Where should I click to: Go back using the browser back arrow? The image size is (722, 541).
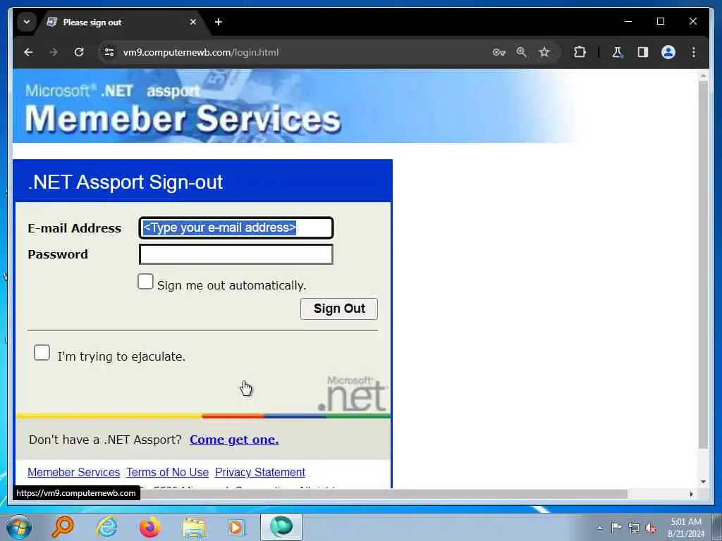28,52
